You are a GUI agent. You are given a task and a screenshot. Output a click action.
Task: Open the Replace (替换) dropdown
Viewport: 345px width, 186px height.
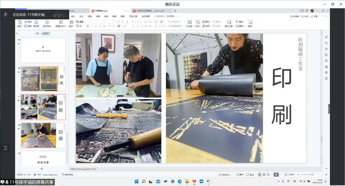point(240,26)
